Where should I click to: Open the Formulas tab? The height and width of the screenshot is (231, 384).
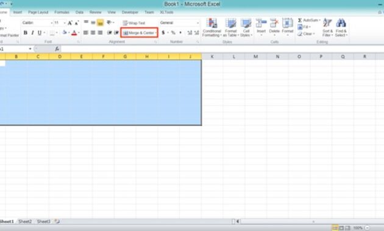coord(62,12)
